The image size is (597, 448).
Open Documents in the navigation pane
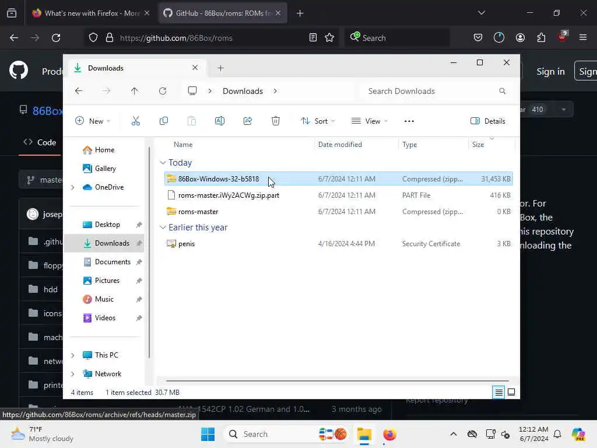[107, 262]
